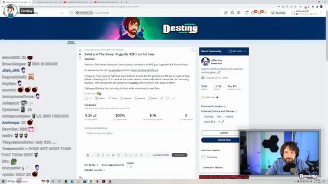The image size is (328, 184).
Task: Submit with the Comment button
Action: tap(179, 155)
